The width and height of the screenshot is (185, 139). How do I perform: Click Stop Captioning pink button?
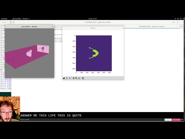(176, 120)
